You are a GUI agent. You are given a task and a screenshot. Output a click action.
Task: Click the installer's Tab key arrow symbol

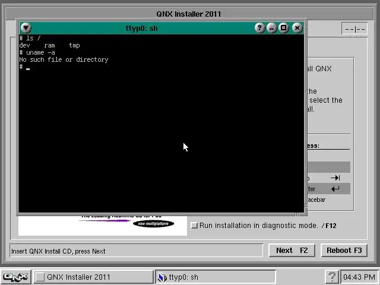click(335, 178)
